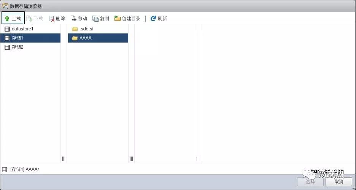Click the 删除 delete label
The image size is (356, 190).
[x=60, y=19]
